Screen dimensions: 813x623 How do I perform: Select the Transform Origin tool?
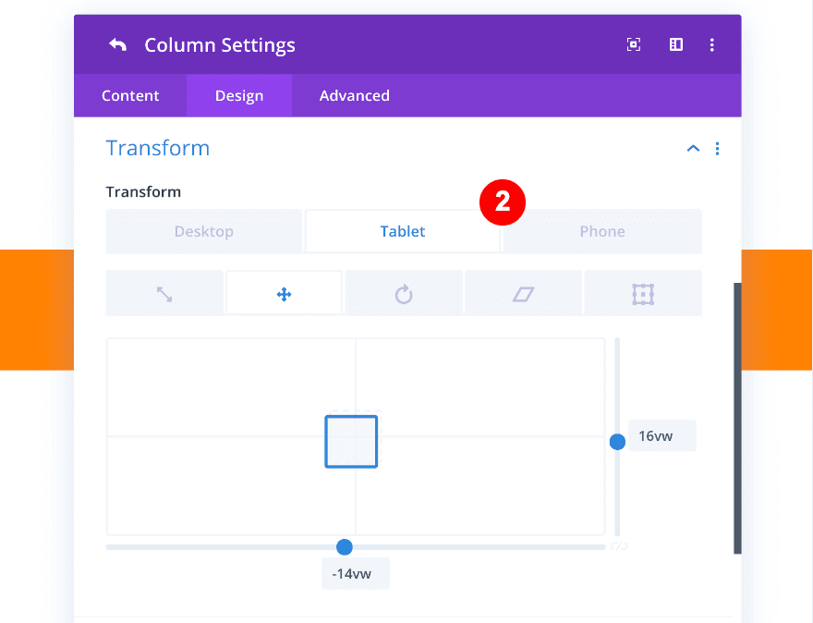tap(643, 291)
